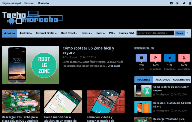Open the large Root LG Zone featured image
This screenshot has height=122, width=192.
(x=30, y=65)
